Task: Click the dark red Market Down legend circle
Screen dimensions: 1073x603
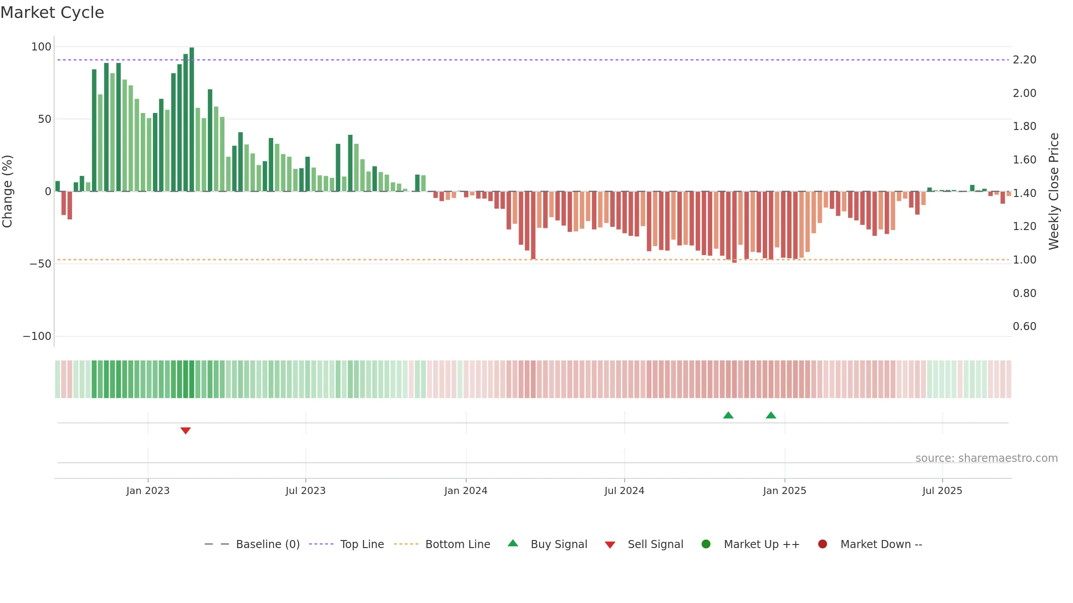Action: [x=822, y=544]
